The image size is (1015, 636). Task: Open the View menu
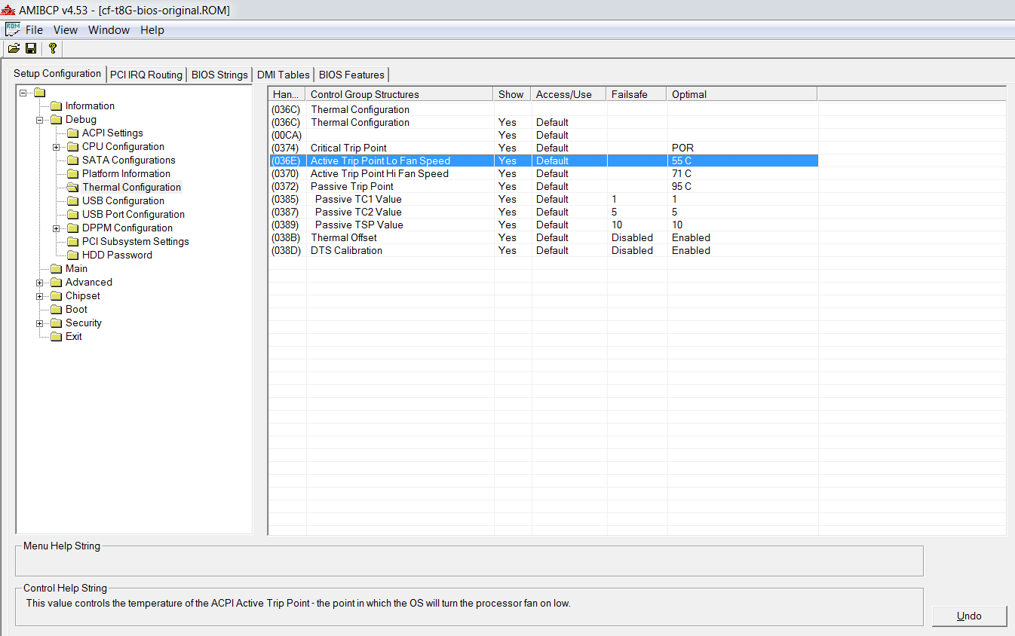65,30
